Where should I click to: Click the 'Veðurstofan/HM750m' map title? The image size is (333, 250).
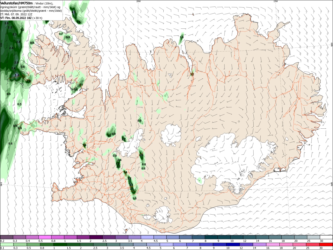tap(17, 3)
